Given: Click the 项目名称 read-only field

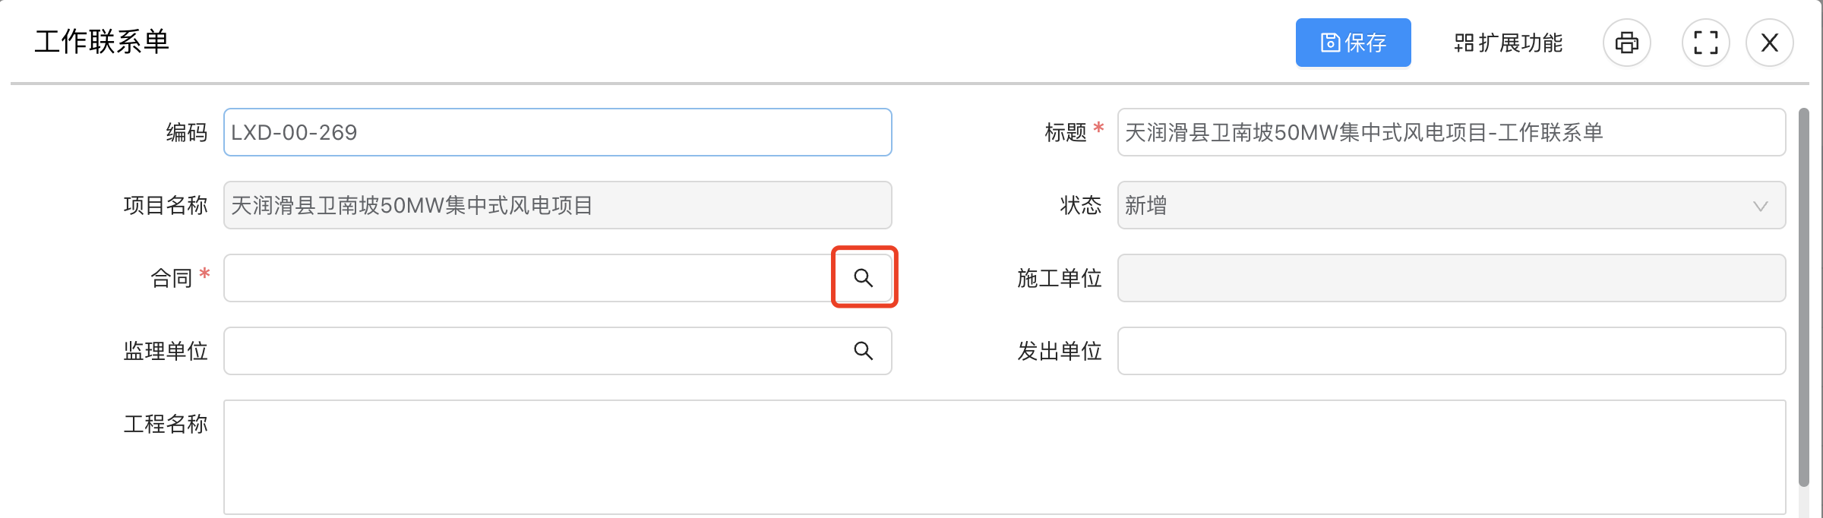Looking at the screenshot, I should [x=558, y=205].
